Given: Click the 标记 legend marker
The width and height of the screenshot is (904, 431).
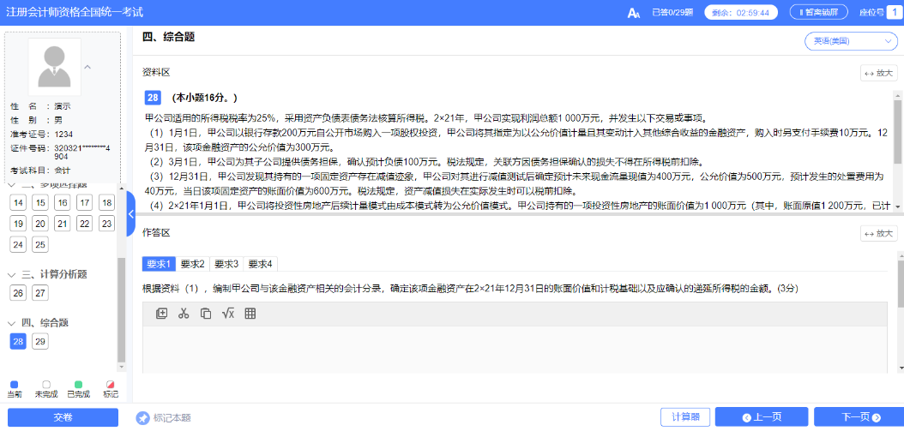Looking at the screenshot, I should 110,385.
